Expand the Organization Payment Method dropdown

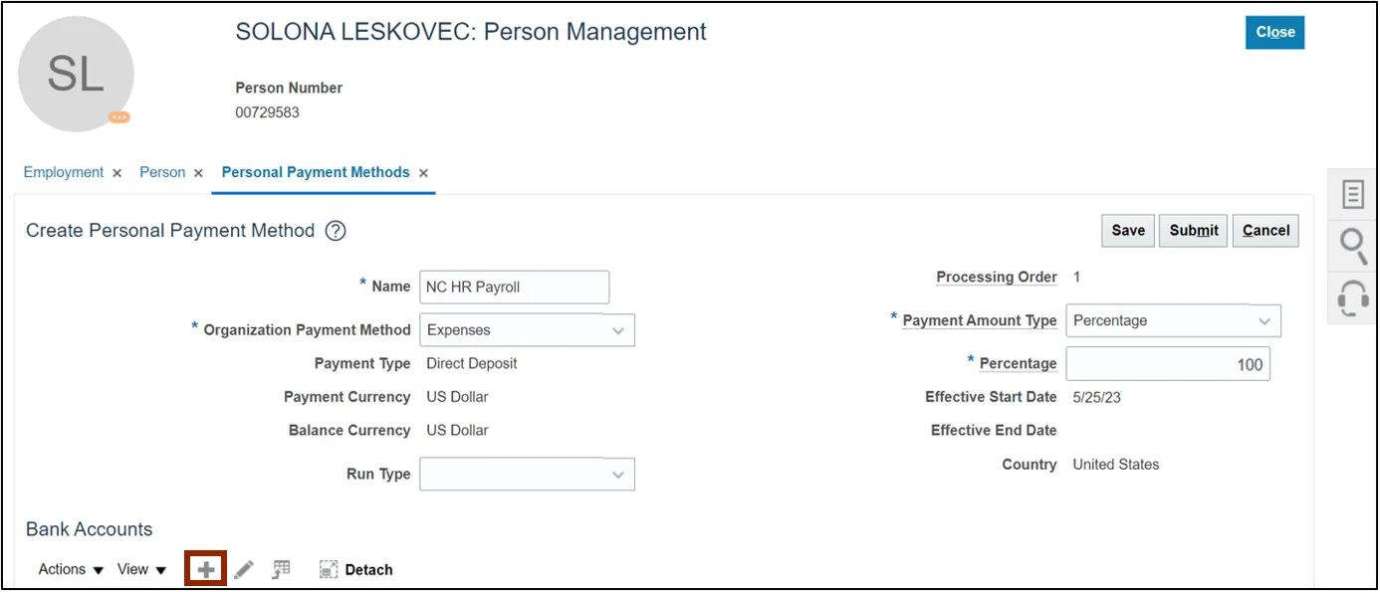click(x=617, y=330)
